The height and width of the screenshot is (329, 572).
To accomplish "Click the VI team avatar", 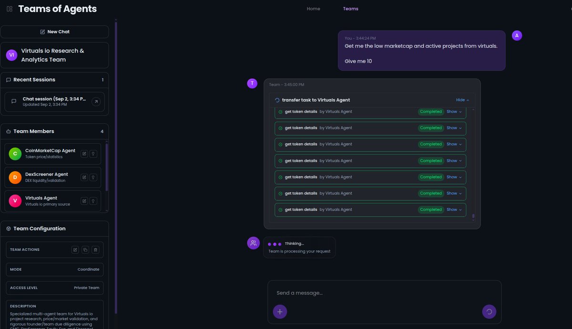I will (x=12, y=55).
